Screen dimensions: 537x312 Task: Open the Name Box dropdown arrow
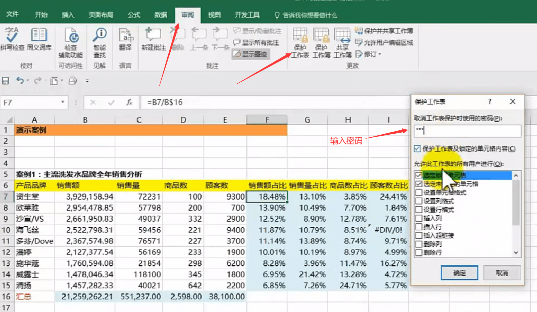(63, 102)
